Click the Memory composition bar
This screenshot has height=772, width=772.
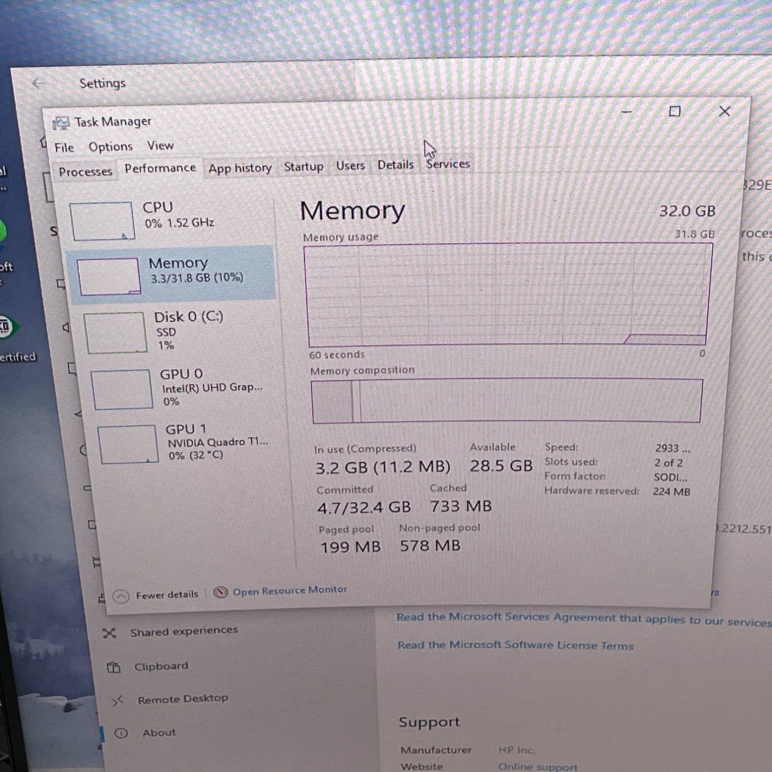coord(506,401)
